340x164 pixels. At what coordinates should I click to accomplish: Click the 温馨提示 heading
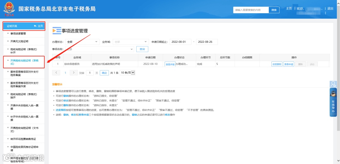(57, 84)
